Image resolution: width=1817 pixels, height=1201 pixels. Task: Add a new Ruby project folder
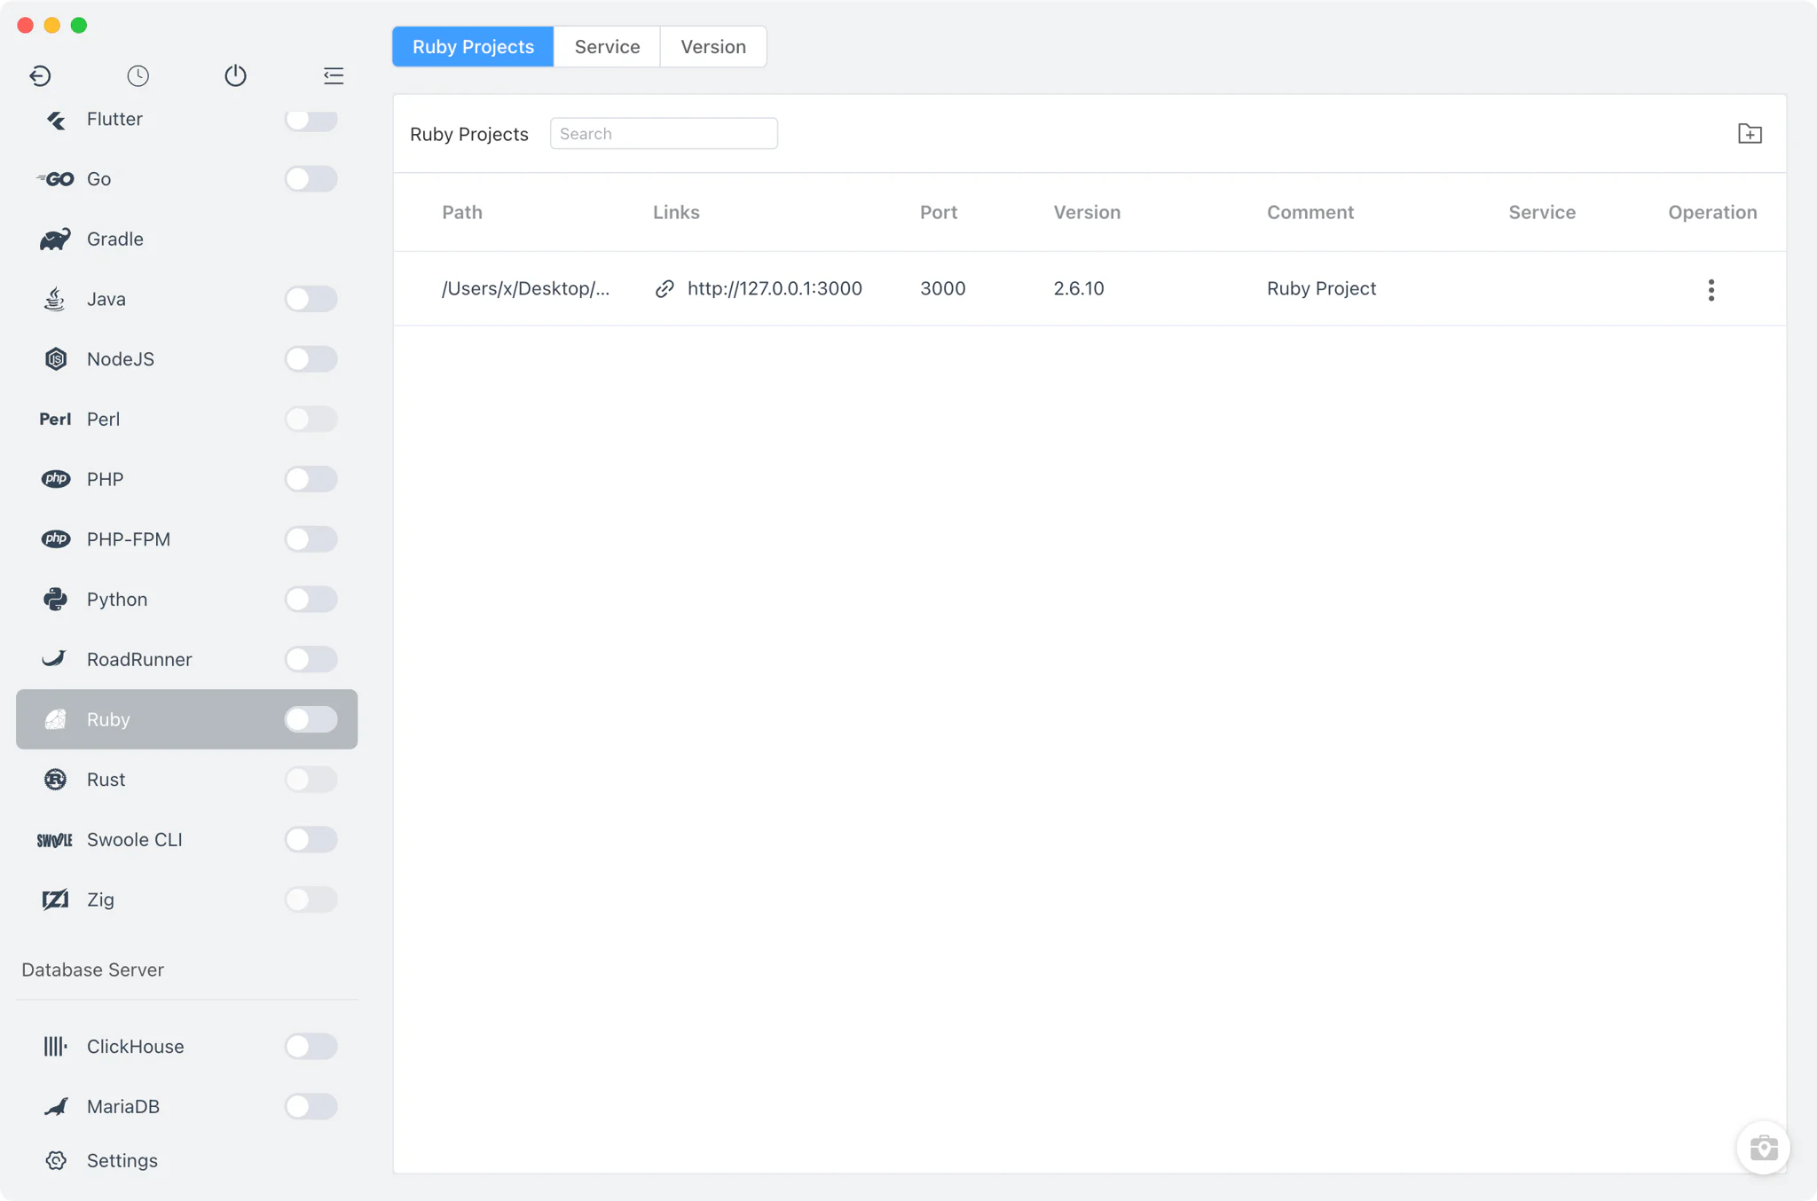[1750, 134]
